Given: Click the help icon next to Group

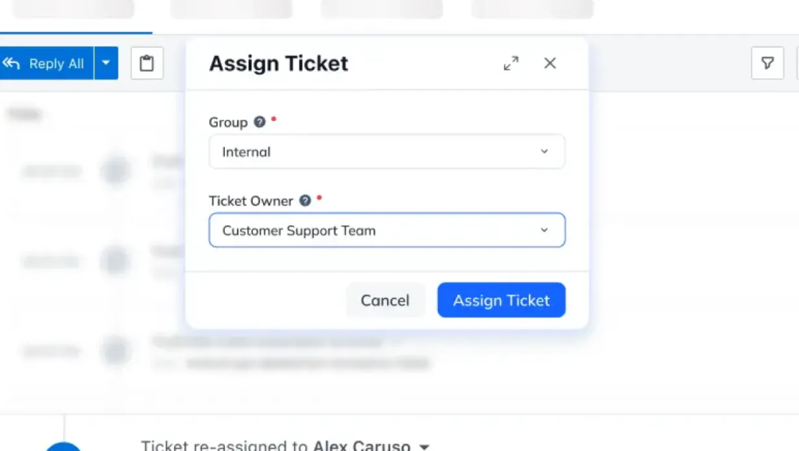Looking at the screenshot, I should point(259,123).
